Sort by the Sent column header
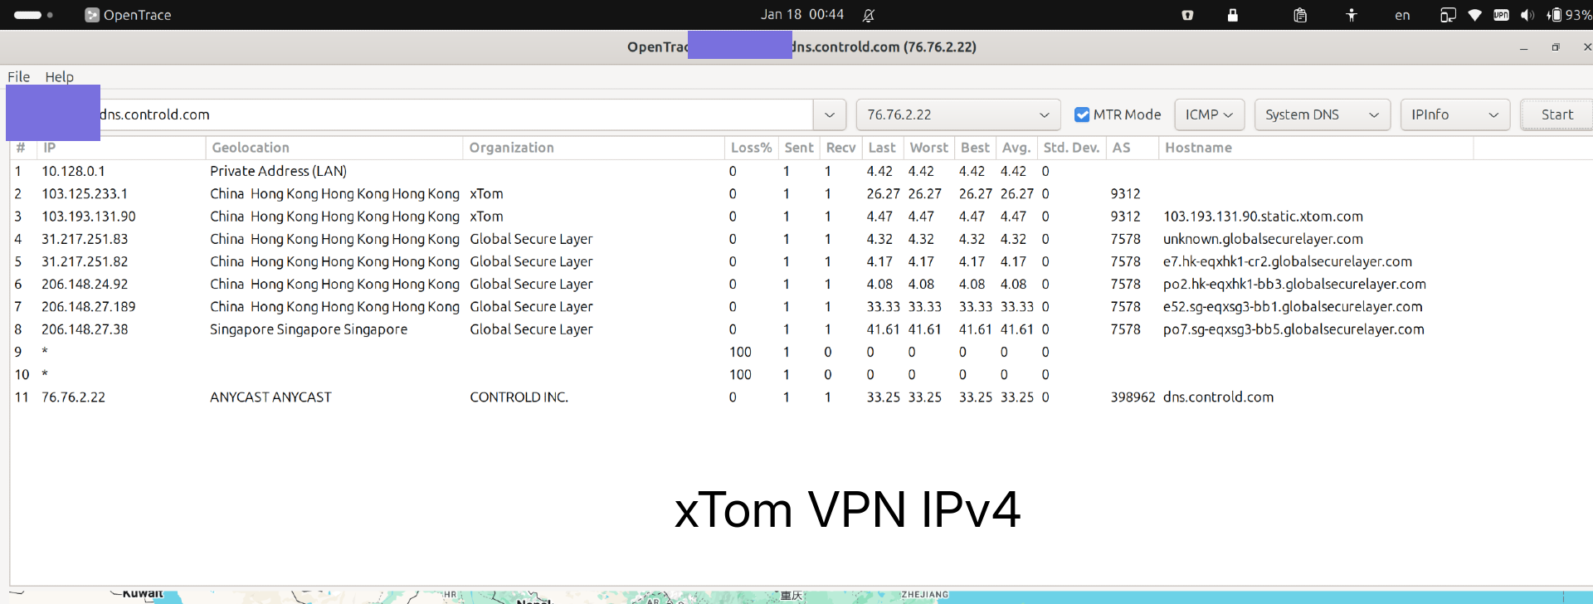This screenshot has width=1593, height=604. [799, 148]
